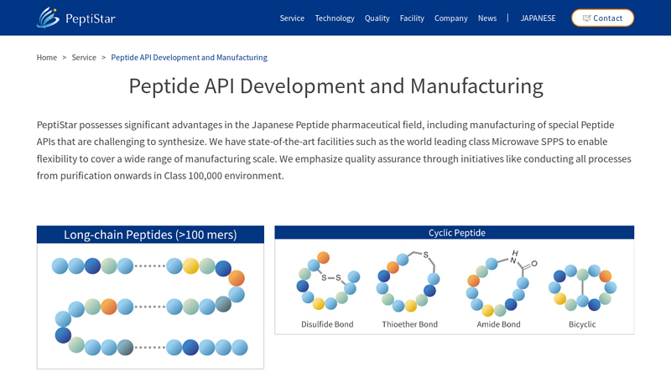Click the Thioether Bond label
The height and width of the screenshot is (377, 671).
coord(409,324)
